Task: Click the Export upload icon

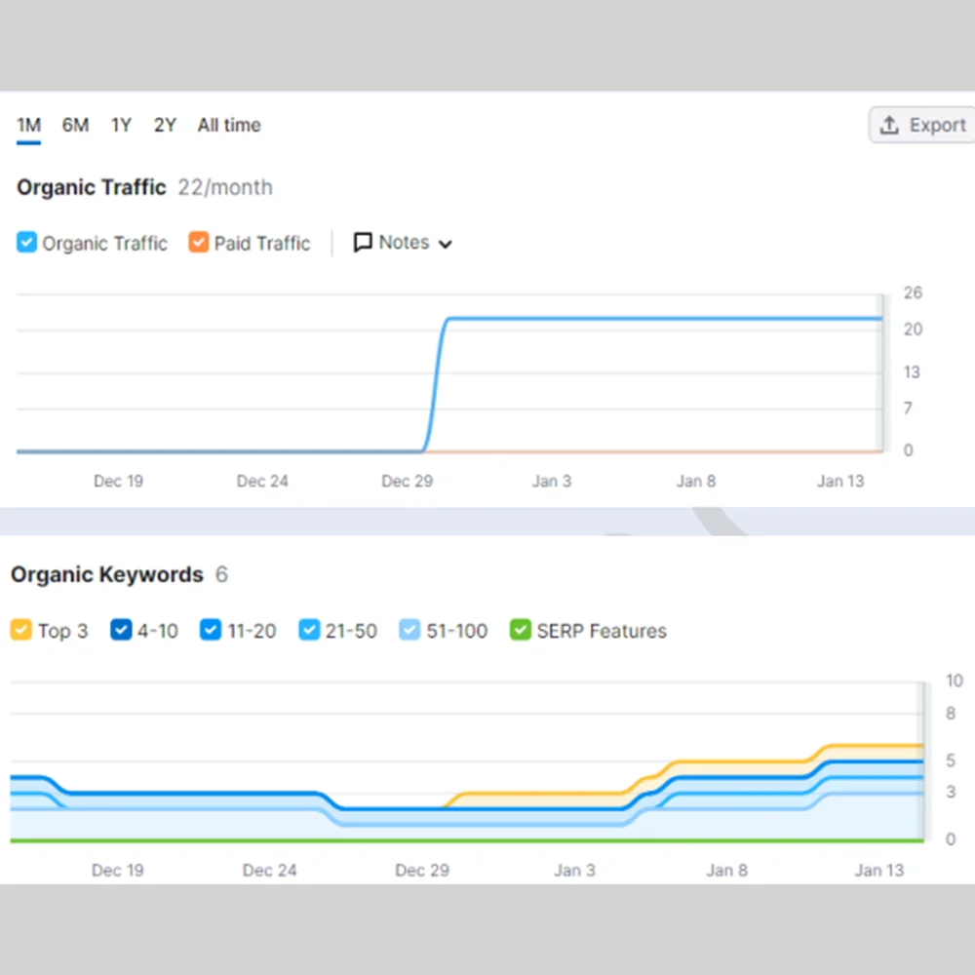Action: coord(888,126)
